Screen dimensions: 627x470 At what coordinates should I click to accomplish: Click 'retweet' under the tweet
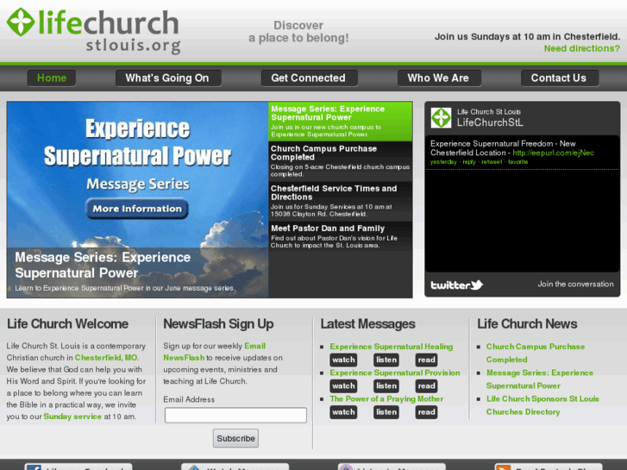(x=492, y=162)
